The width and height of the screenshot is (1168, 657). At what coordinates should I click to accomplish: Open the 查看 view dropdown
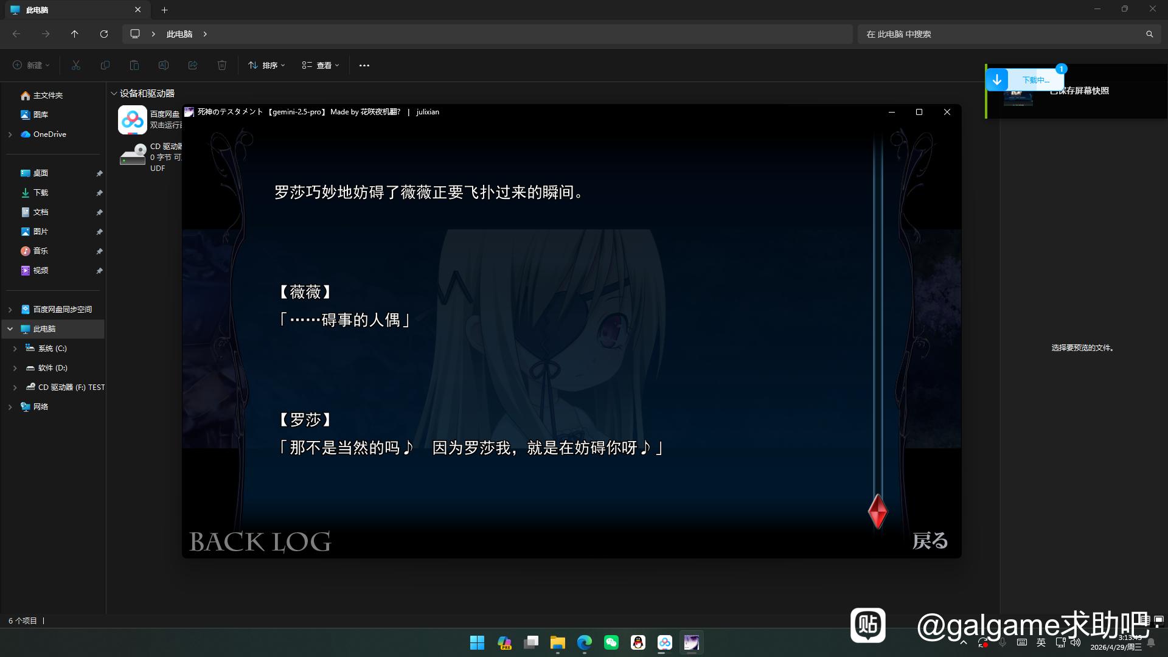pos(321,65)
